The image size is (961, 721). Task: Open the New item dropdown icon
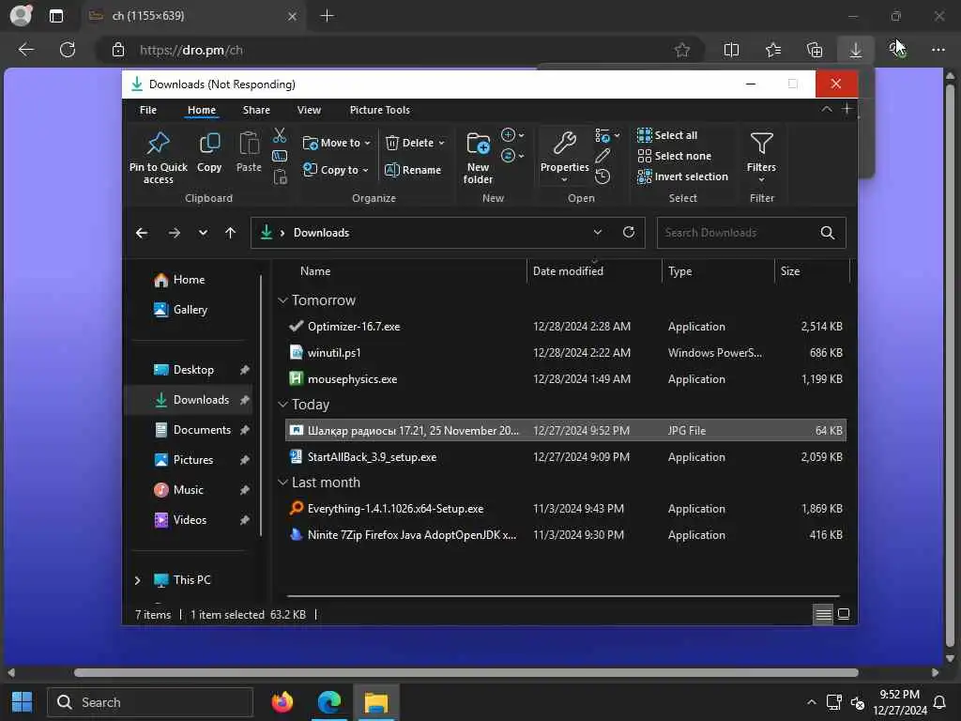coord(512,135)
